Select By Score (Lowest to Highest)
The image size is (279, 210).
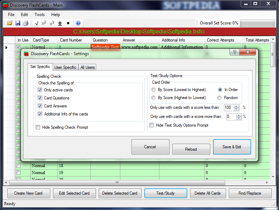pos(153,90)
